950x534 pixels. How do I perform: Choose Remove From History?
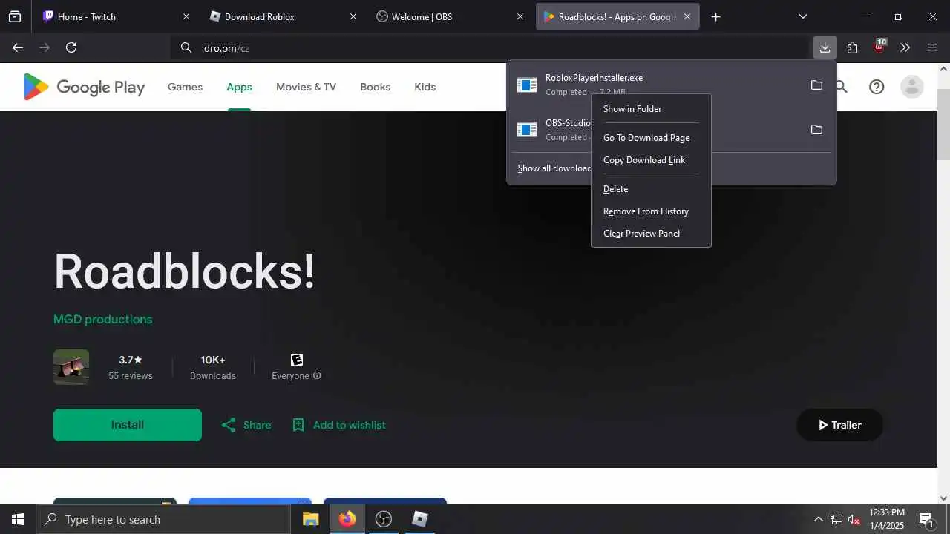(651, 211)
